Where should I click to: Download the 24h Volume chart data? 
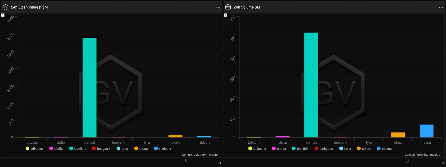pos(408,161)
